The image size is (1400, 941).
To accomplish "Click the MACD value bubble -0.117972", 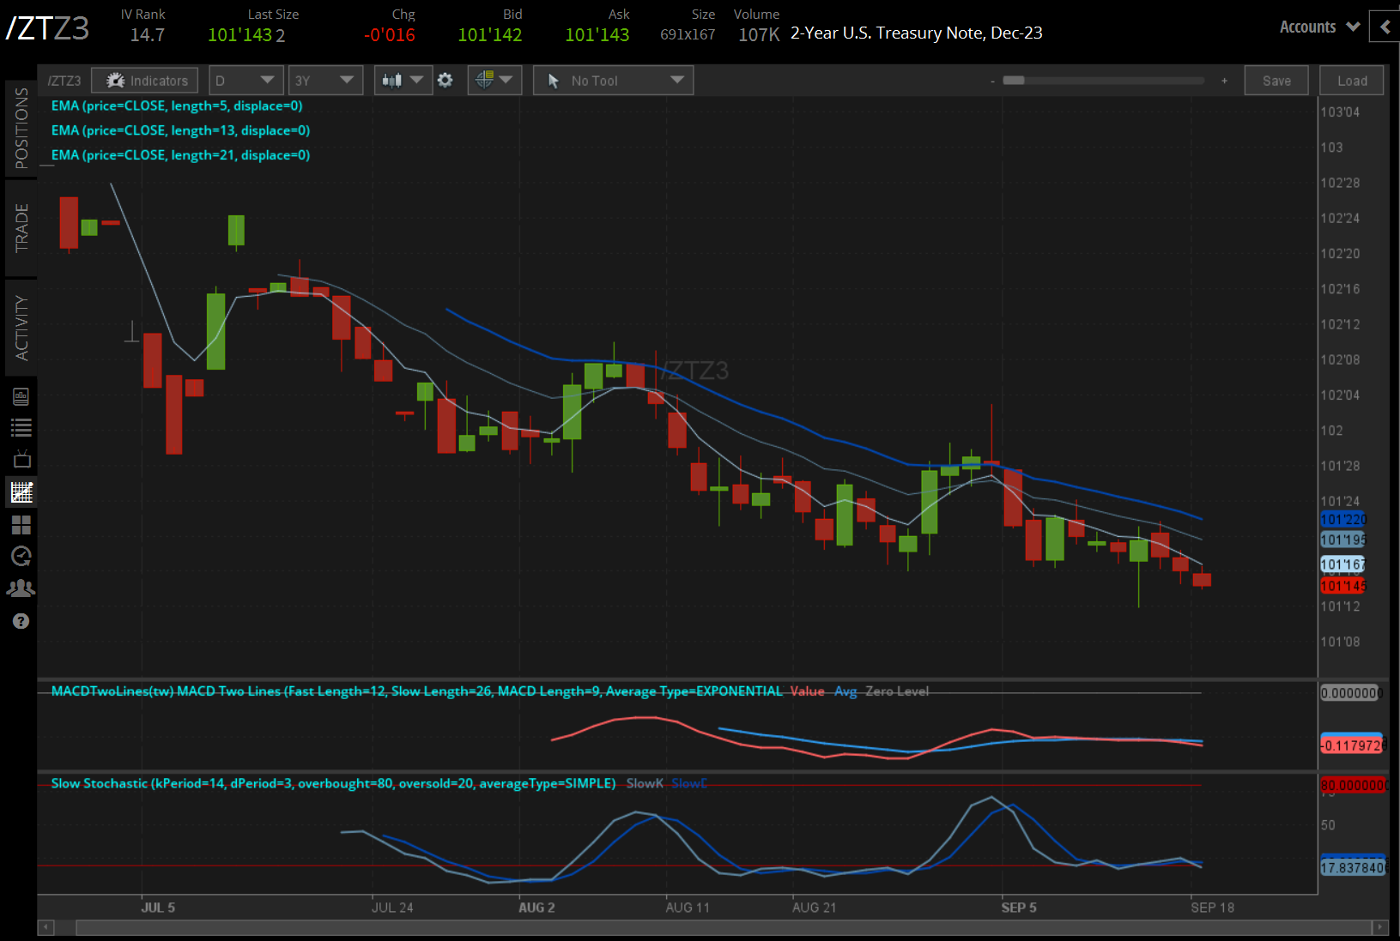I will click(1352, 745).
